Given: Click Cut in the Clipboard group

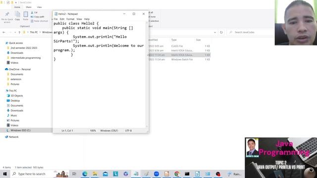Looking at the screenshot, I should [34, 12].
